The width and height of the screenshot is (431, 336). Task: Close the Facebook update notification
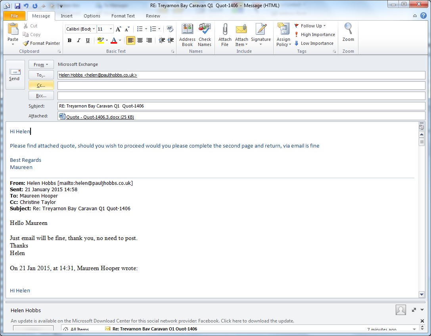(422, 321)
